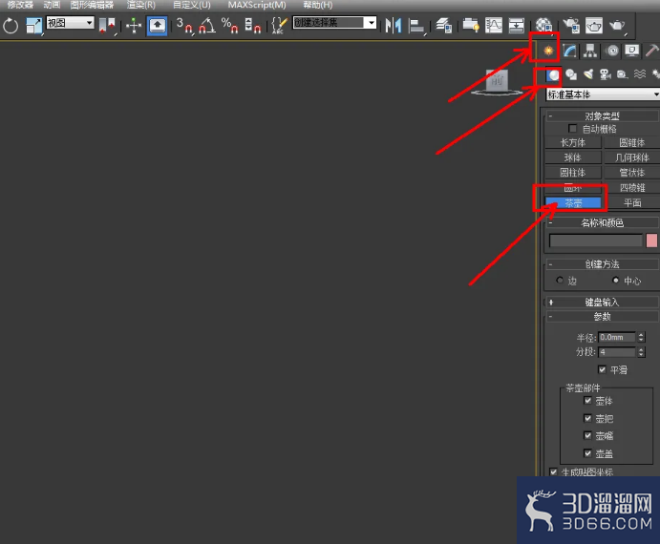Image resolution: width=660 pixels, height=544 pixels.
Task: Click the Render Production teapot icon
Action: point(617,26)
